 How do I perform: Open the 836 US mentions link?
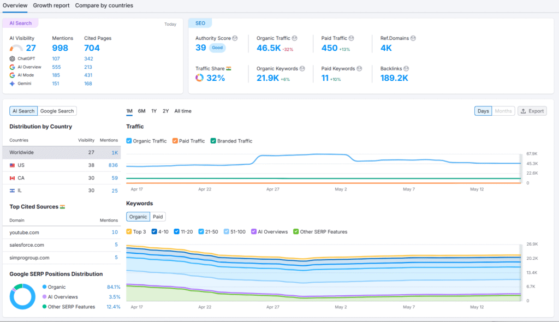click(113, 165)
